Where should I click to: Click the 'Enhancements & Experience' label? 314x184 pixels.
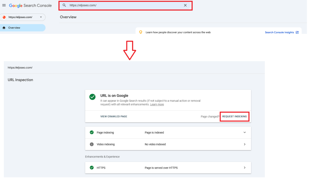[102, 157]
